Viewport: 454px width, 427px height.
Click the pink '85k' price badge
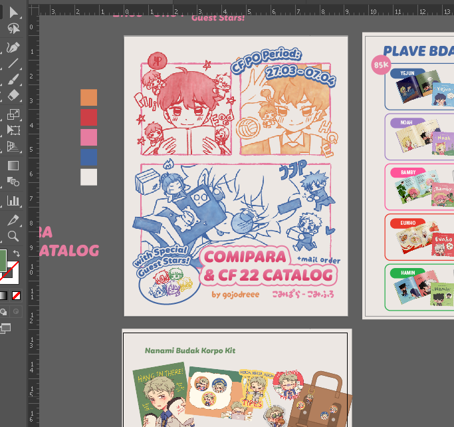[381, 65]
